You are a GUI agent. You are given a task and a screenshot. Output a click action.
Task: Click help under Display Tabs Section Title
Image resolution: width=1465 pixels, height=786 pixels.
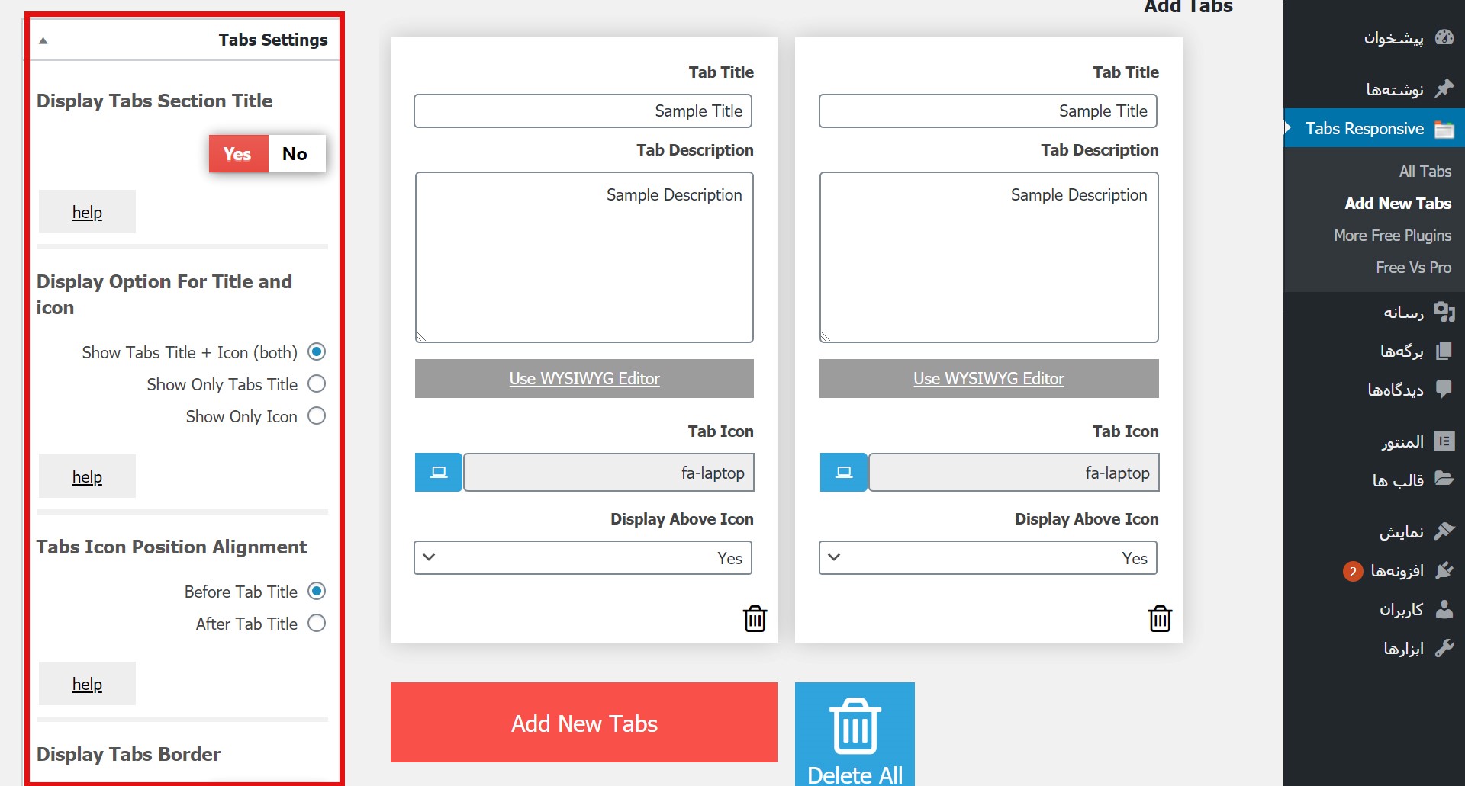pos(87,212)
